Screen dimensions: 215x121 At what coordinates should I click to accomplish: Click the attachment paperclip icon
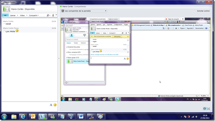tap(53, 15)
